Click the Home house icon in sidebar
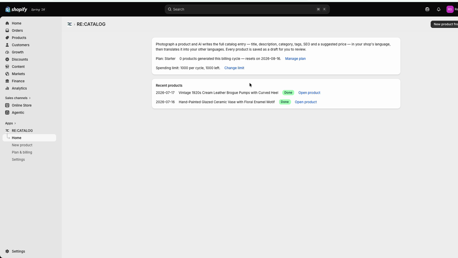458x258 pixels. pyautogui.click(x=7, y=23)
